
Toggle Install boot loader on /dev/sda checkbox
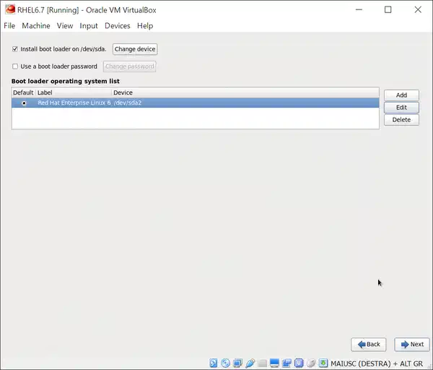click(x=15, y=49)
